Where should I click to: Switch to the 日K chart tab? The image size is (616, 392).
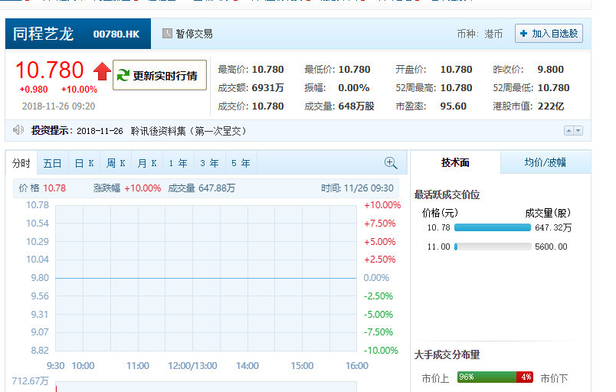tap(84, 163)
